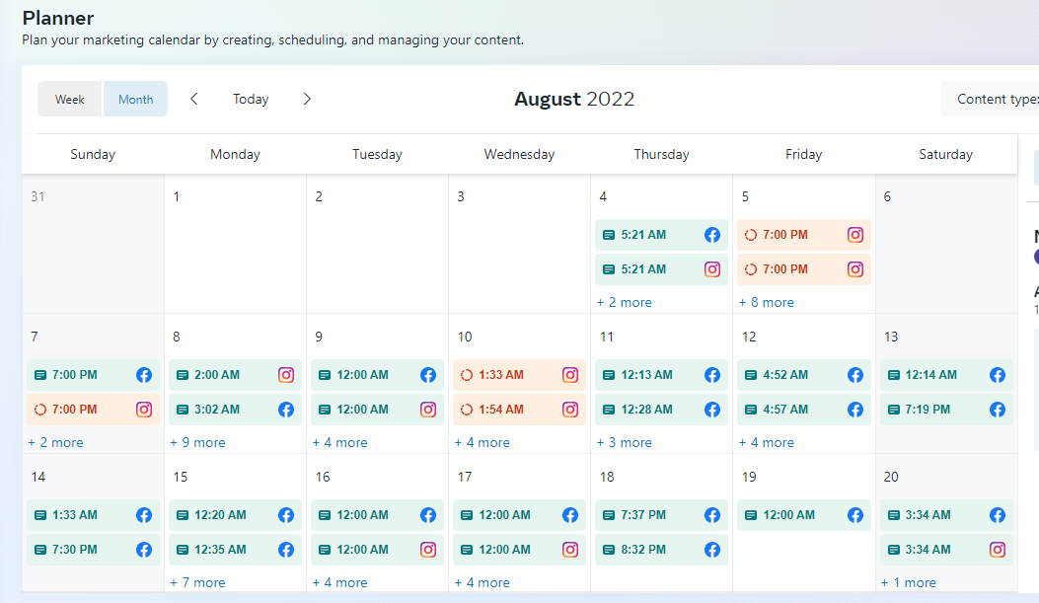Open "+ 1 more" link on August 20
The image size is (1039, 603).
coord(908,583)
